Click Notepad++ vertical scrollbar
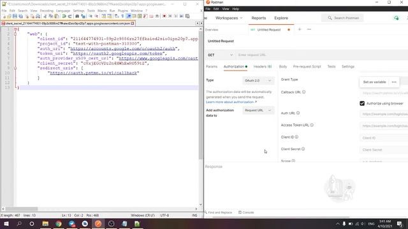 tap(201, 95)
